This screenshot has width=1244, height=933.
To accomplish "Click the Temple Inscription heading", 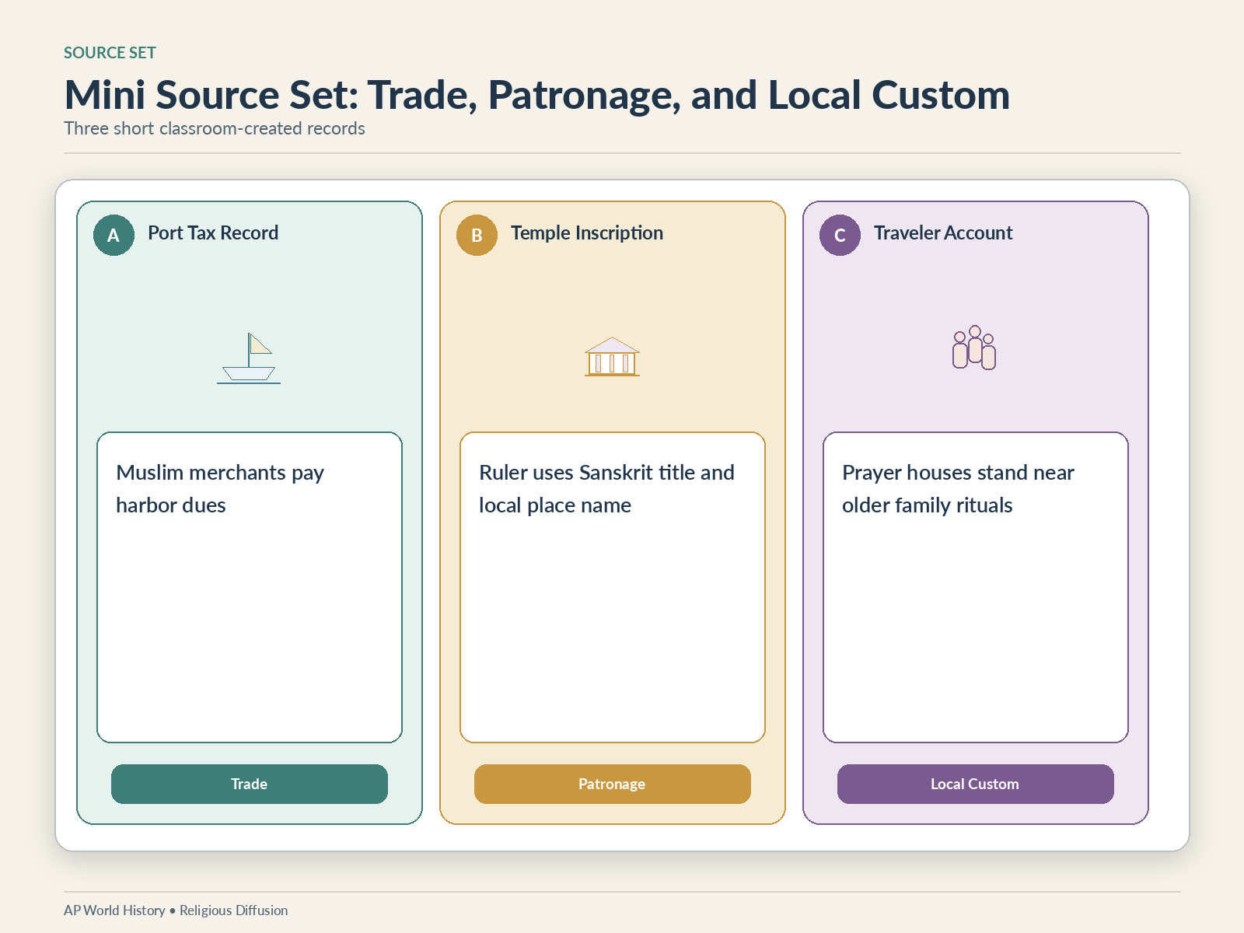I will pyautogui.click(x=587, y=233).
